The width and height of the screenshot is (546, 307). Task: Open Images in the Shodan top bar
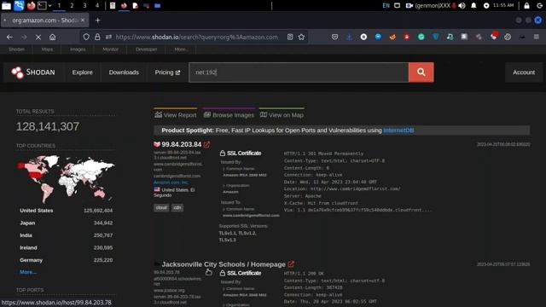click(x=78, y=49)
